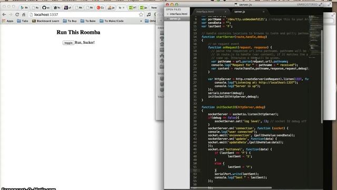337x190 pixels.
Task: Click the 'Run, Sucker!' text
Action: pyautogui.click(x=85, y=42)
